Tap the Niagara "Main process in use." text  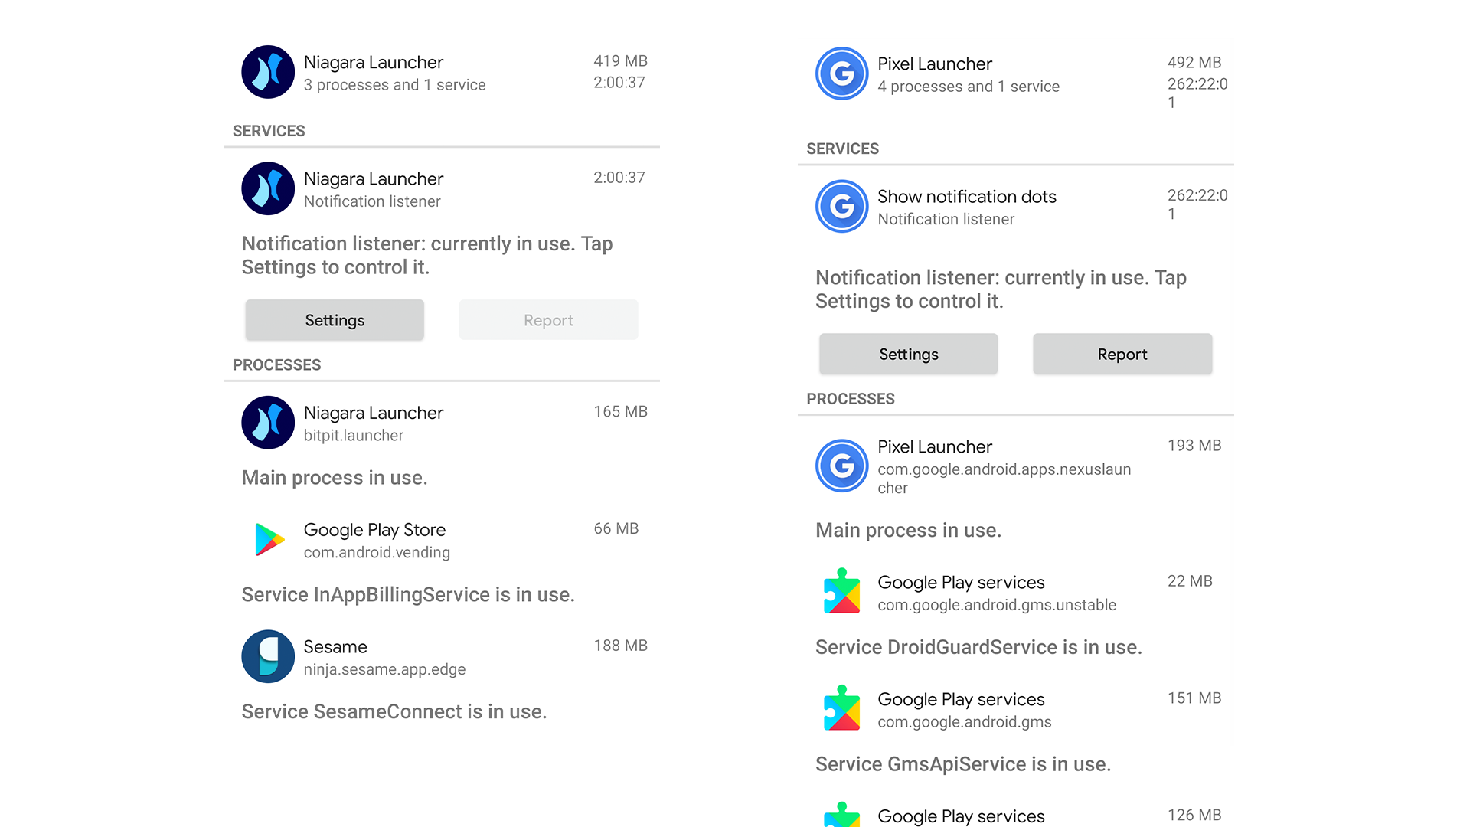pos(335,479)
